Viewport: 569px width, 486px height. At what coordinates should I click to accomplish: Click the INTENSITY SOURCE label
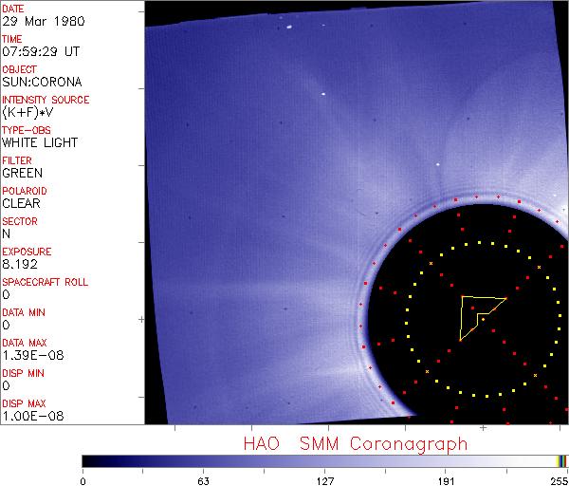(x=46, y=100)
